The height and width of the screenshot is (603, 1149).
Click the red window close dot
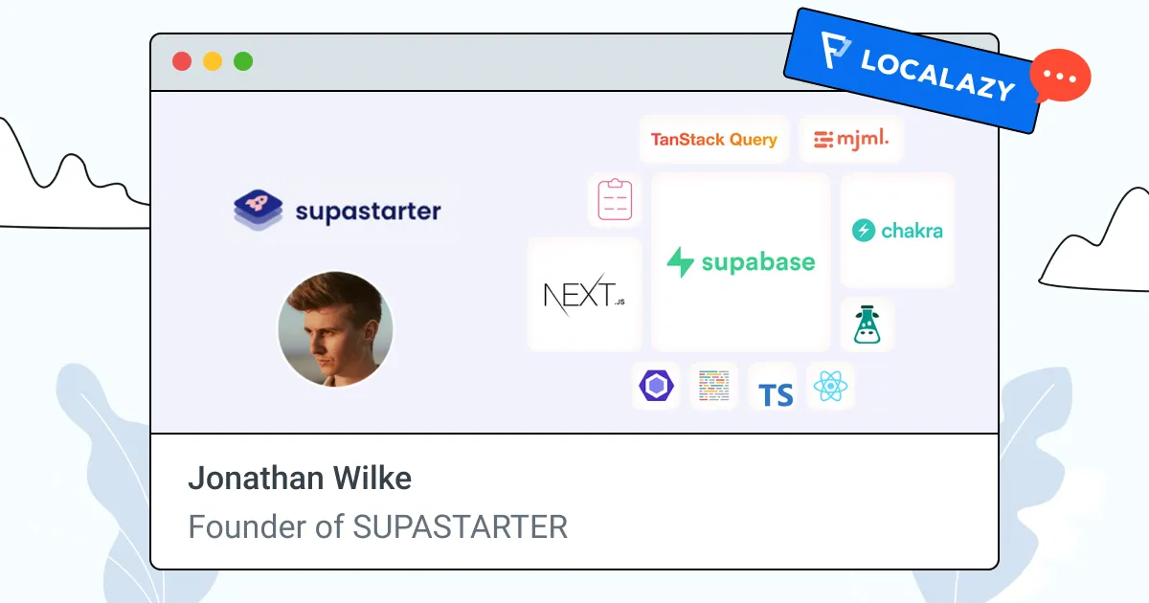[182, 61]
